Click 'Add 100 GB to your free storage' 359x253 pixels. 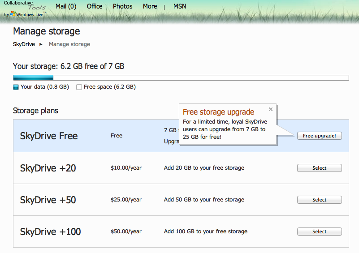pos(206,232)
